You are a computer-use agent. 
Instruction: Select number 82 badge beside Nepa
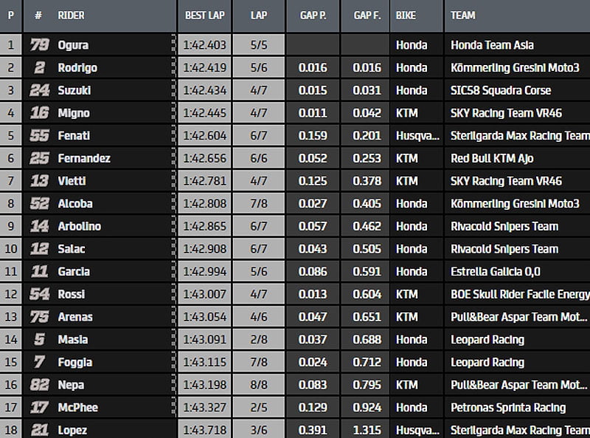click(40, 385)
